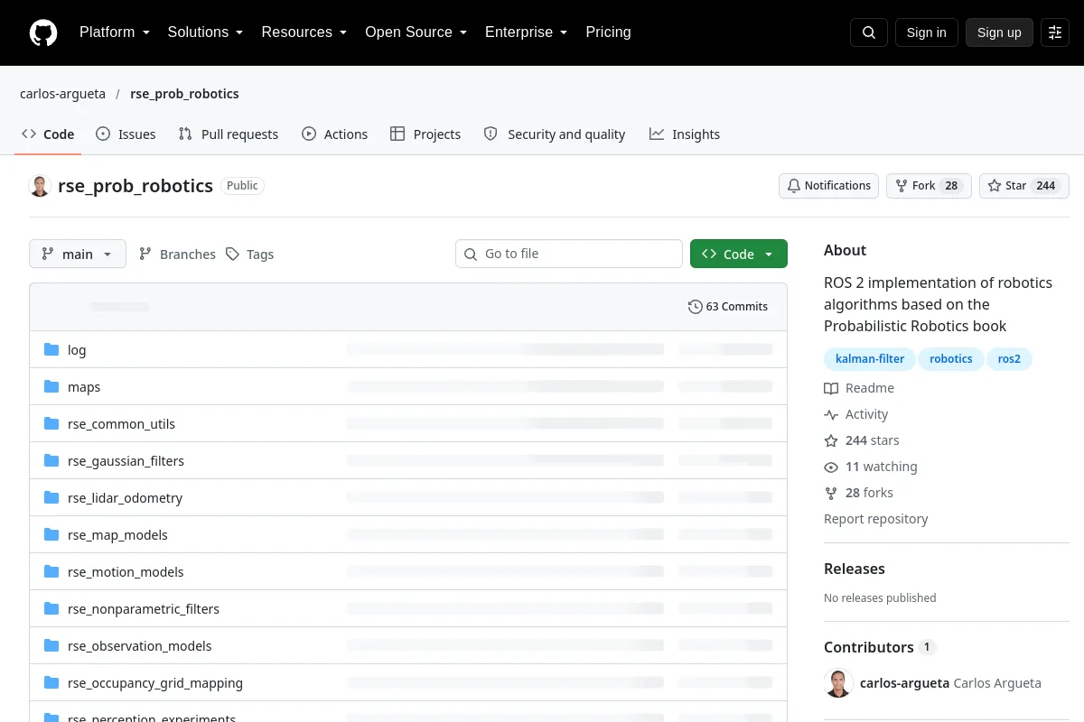Open the robotics topic tag
The image size is (1084, 722).
click(951, 359)
